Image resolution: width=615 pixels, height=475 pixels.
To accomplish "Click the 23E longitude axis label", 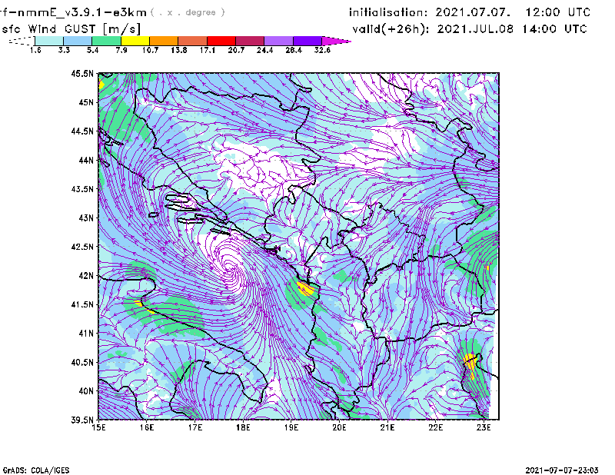I will pyautogui.click(x=484, y=427).
